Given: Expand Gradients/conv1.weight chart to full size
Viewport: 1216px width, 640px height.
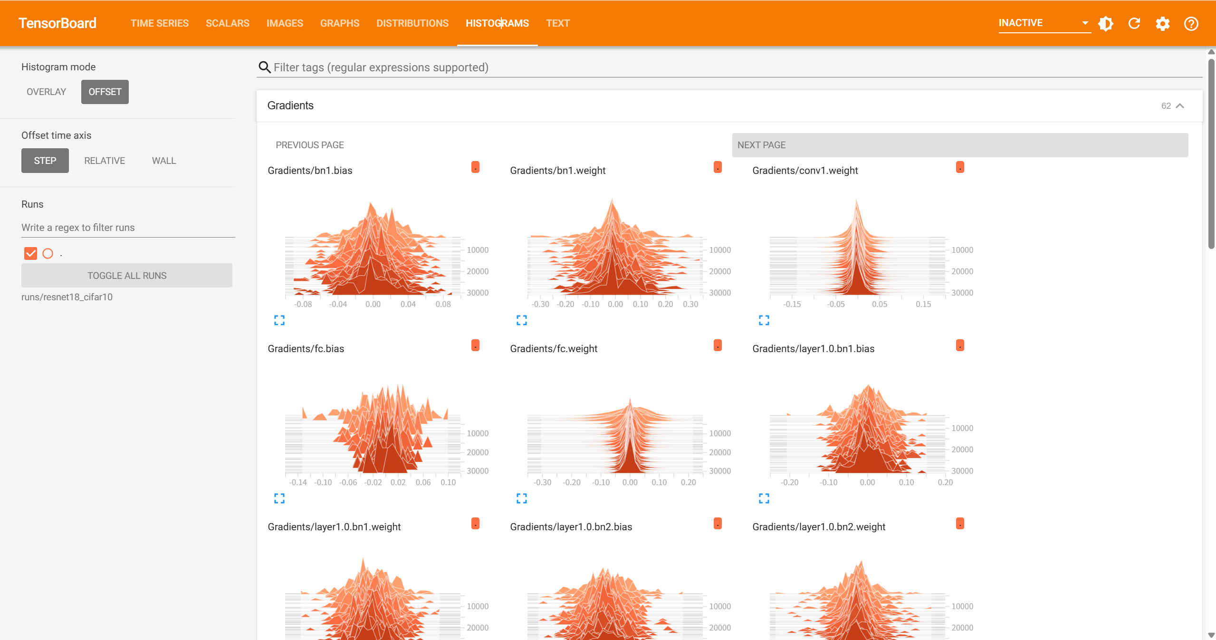Looking at the screenshot, I should pyautogui.click(x=764, y=320).
